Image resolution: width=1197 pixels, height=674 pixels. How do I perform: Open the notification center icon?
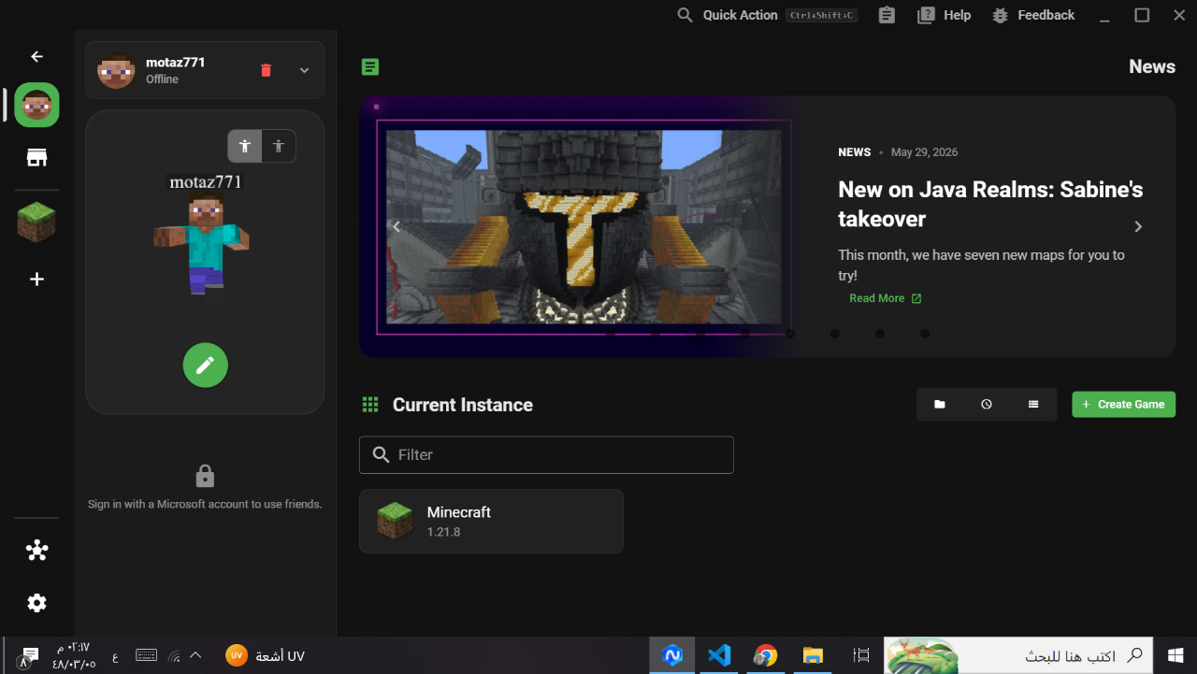point(29,656)
